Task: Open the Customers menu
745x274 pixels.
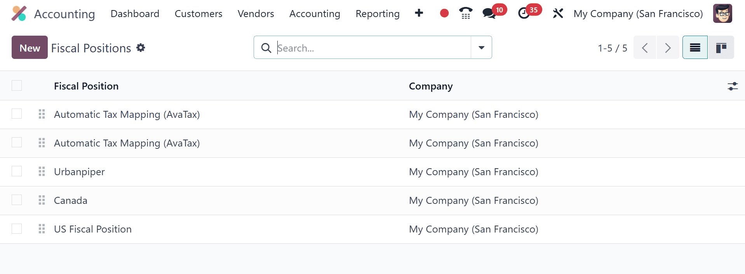Action: (198, 14)
